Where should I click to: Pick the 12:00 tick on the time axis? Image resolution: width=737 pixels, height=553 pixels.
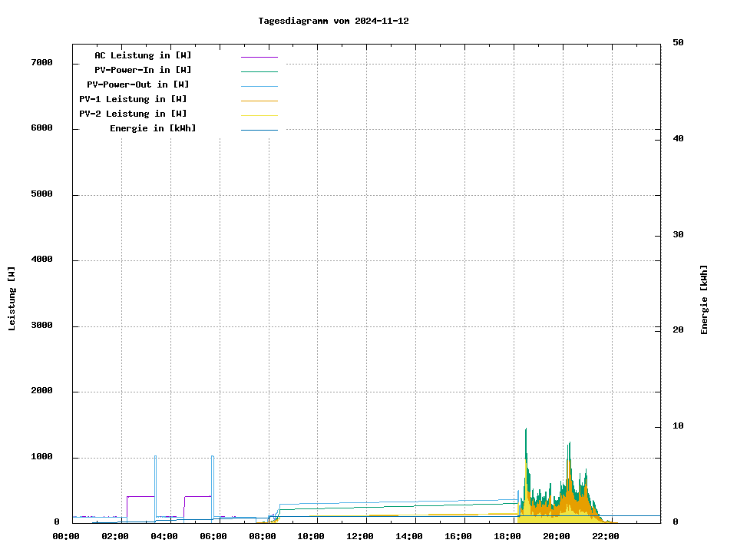click(x=360, y=536)
